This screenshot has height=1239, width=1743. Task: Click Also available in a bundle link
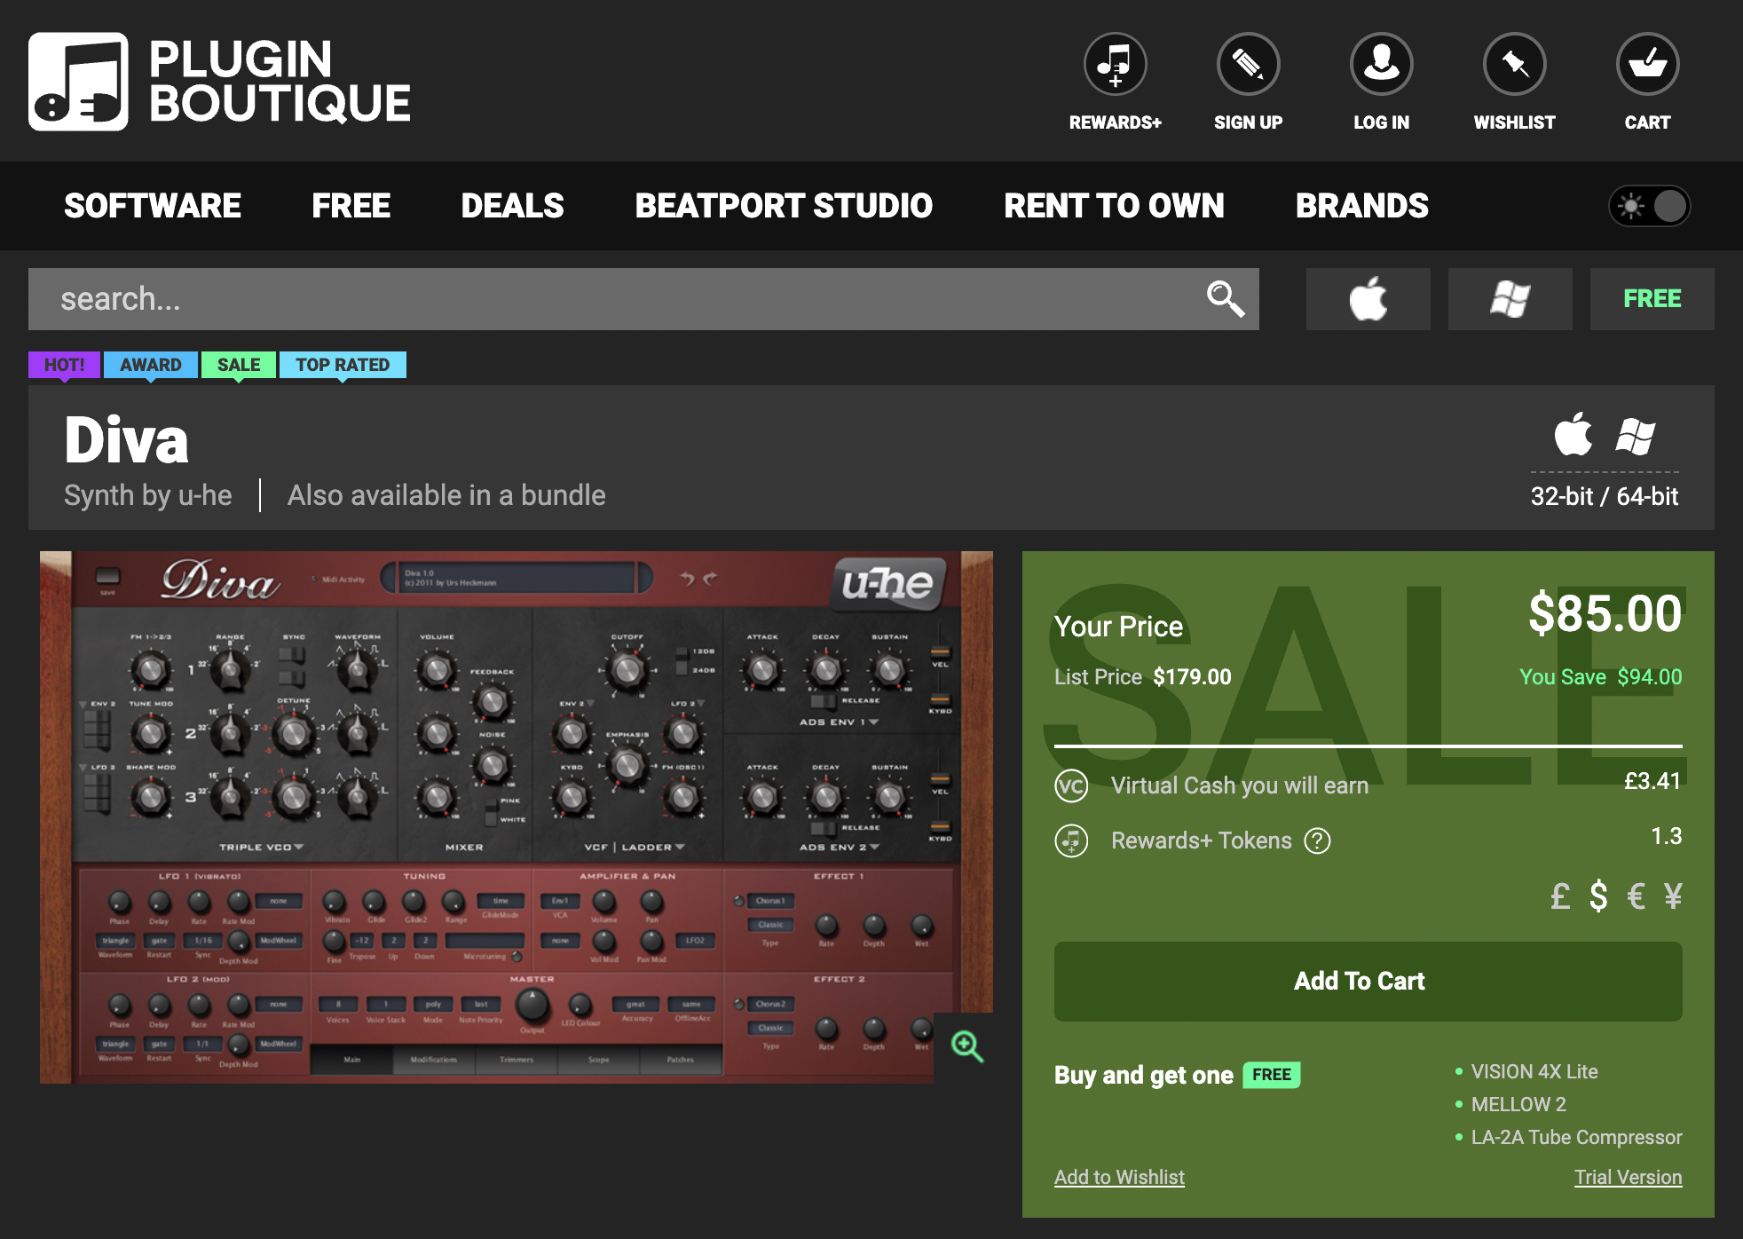[446, 495]
